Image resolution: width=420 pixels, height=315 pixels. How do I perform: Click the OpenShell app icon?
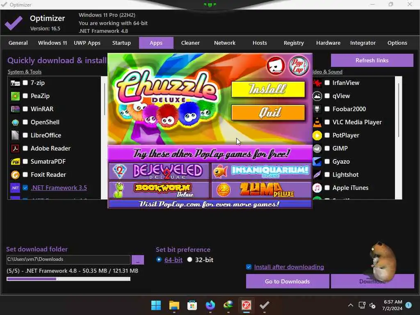click(15, 122)
